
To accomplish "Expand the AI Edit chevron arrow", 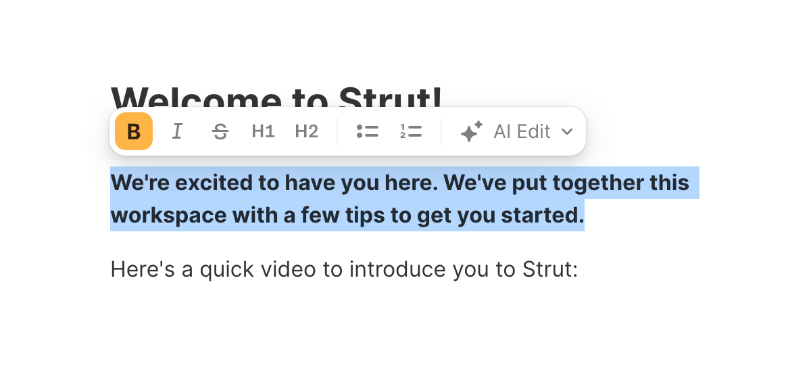I will [567, 131].
